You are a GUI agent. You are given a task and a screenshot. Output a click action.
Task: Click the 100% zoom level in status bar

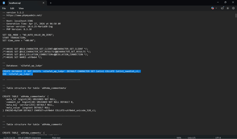coord(179,138)
